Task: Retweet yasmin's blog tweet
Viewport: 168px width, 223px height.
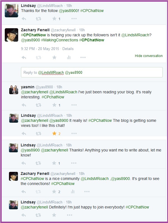Action: coord(38,105)
